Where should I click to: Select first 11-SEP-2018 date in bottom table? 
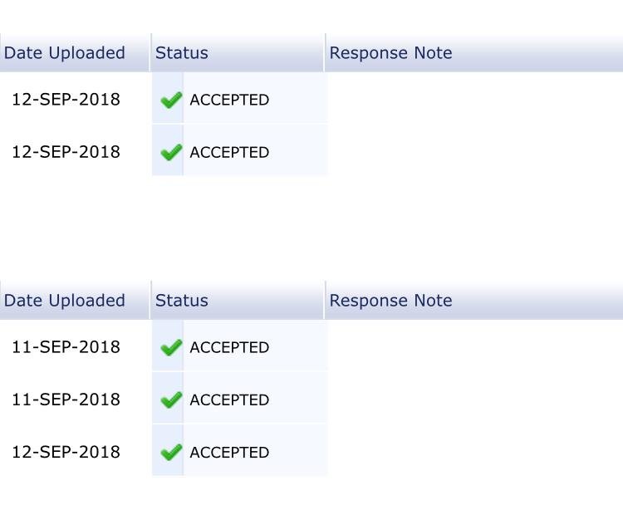tap(66, 346)
